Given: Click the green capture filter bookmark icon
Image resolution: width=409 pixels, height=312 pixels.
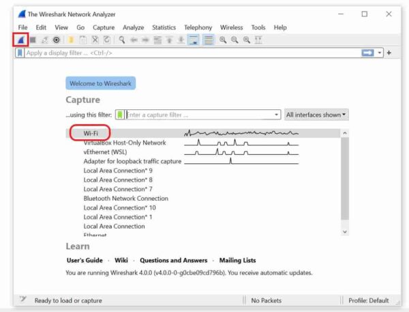Looking at the screenshot, I should click(120, 115).
